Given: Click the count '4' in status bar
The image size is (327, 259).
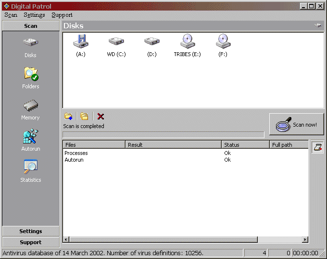Looking at the screenshot, I should tap(264, 253).
